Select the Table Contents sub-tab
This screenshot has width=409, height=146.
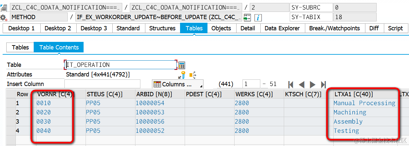pos(59,47)
